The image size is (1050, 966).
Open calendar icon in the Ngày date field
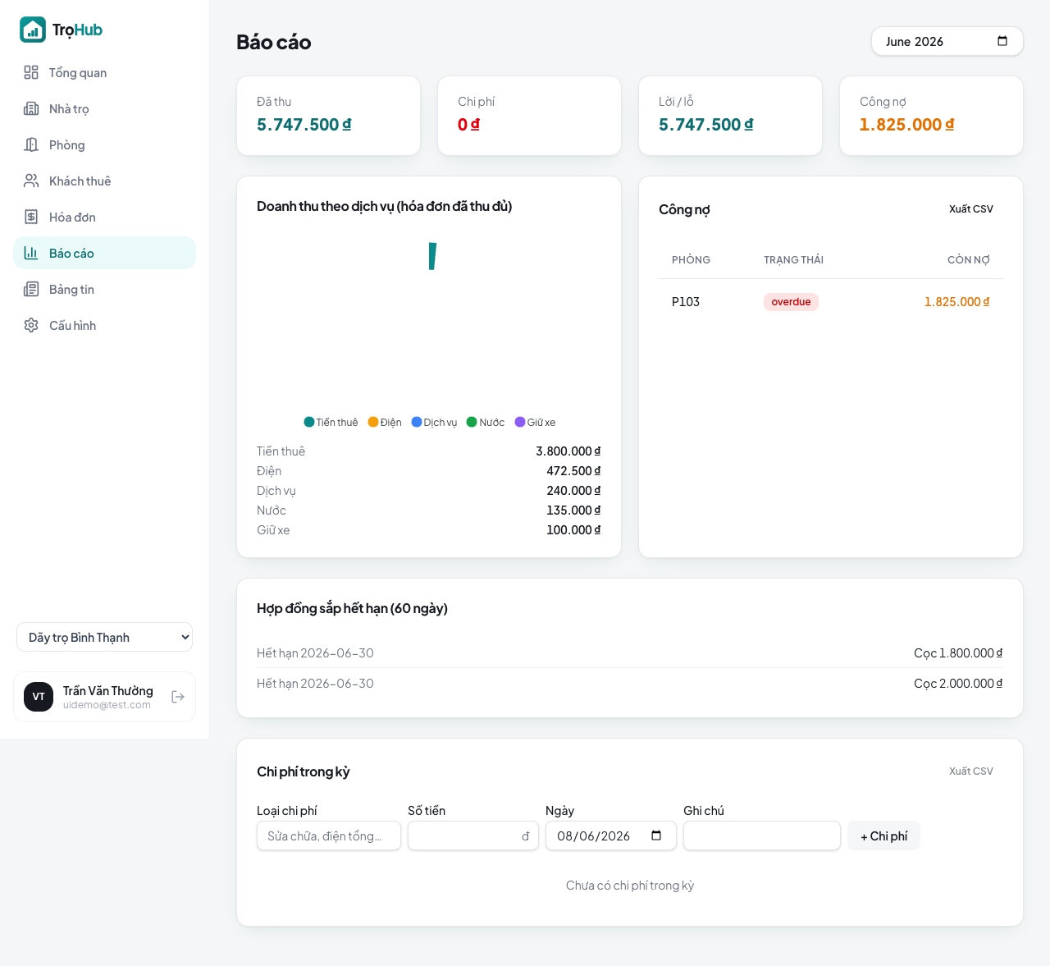point(656,836)
